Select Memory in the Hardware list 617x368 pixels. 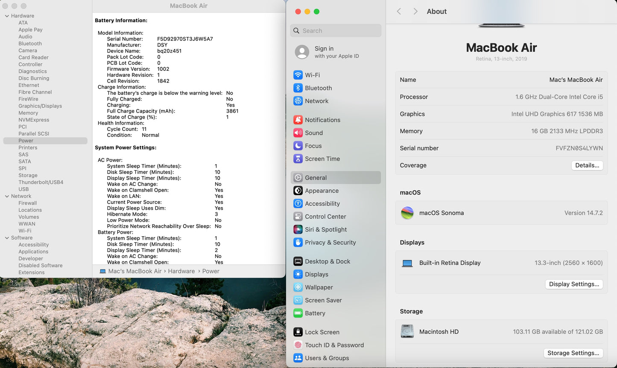click(28, 113)
